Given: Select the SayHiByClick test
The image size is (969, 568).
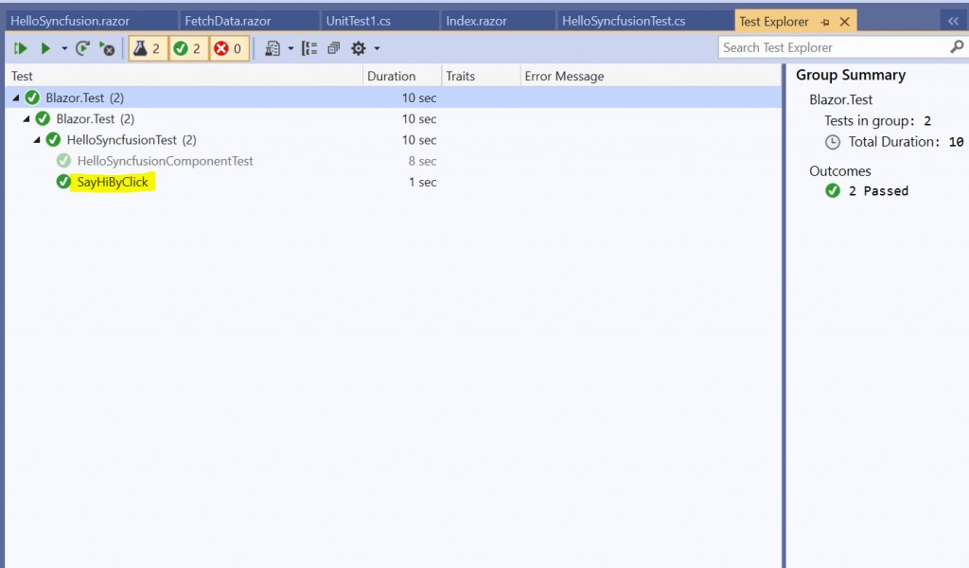Looking at the screenshot, I should pos(112,182).
